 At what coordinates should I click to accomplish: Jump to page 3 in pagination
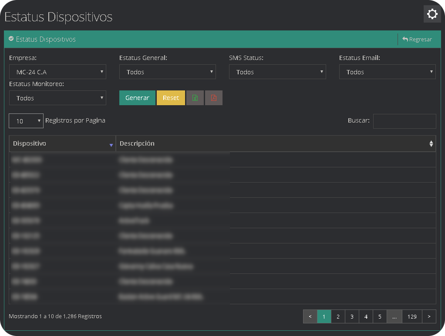(352, 316)
